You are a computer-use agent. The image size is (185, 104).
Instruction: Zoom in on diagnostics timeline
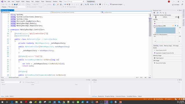point(161,13)
